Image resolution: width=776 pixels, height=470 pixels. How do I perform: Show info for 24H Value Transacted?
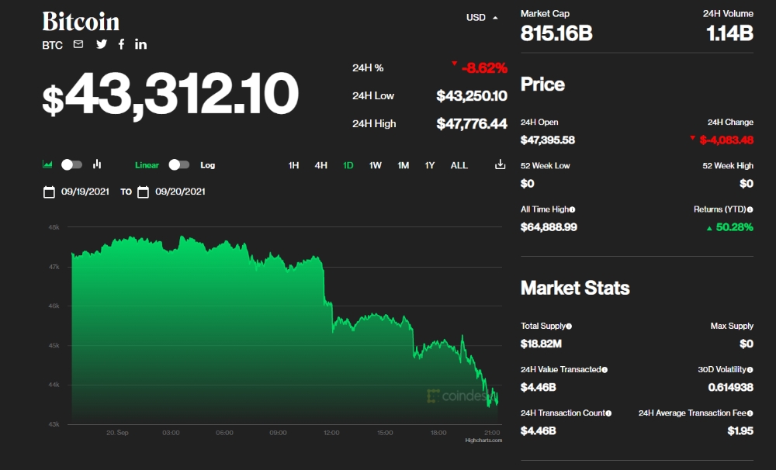[x=605, y=370]
